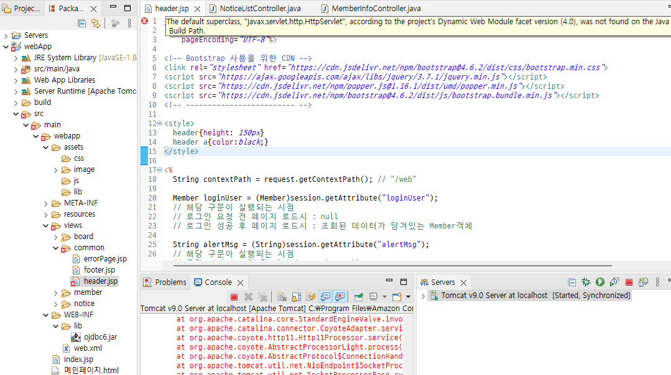
Task: Open the Servers view menu dots
Action: [x=658, y=282]
